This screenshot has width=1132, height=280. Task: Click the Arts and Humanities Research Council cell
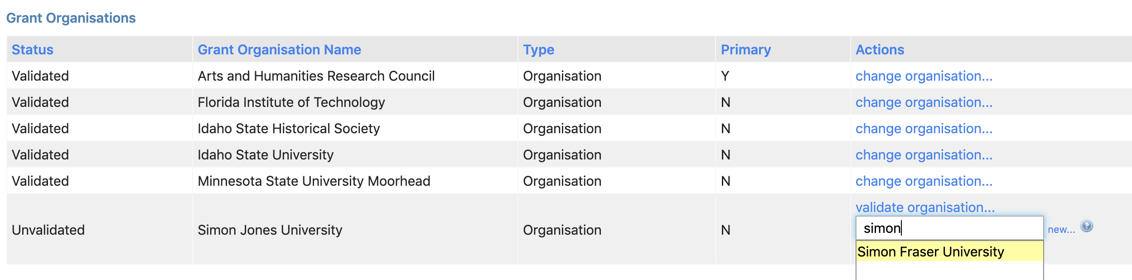[x=316, y=76]
